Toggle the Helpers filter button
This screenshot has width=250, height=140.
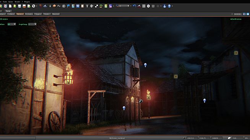click(x=3, y=14)
